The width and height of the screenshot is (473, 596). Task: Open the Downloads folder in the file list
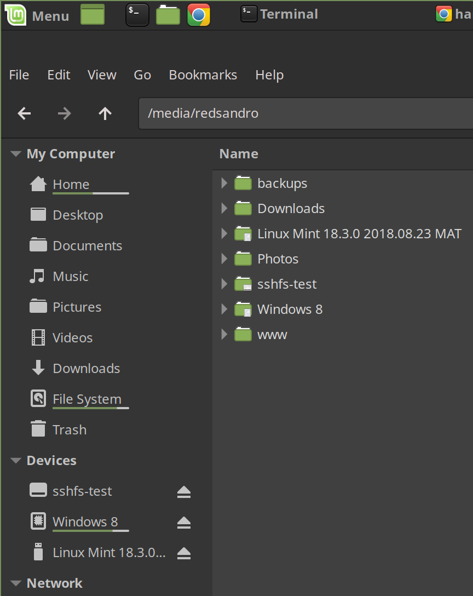tap(291, 208)
